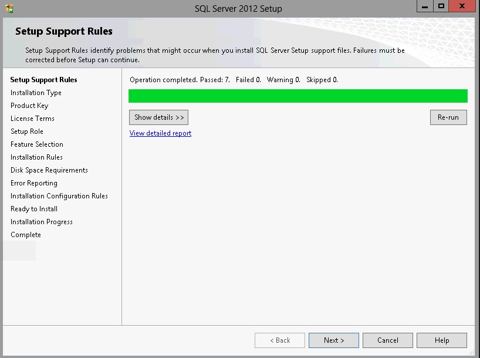Click the Setup Support Rules page heading
Screen dimensions: 480x358
click(x=64, y=31)
